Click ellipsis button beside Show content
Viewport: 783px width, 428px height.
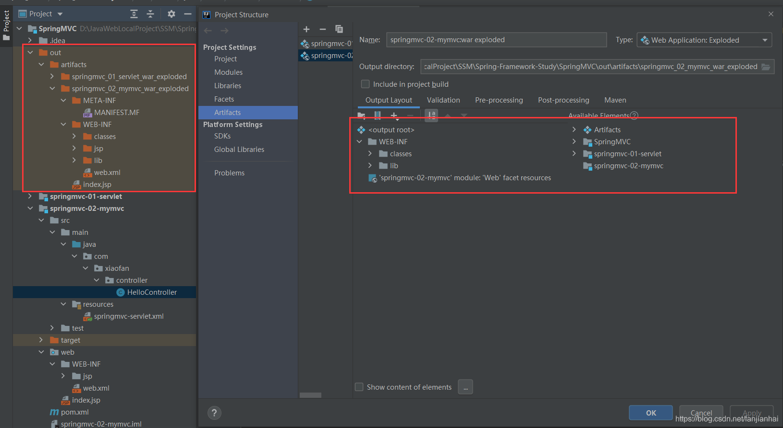coord(465,387)
